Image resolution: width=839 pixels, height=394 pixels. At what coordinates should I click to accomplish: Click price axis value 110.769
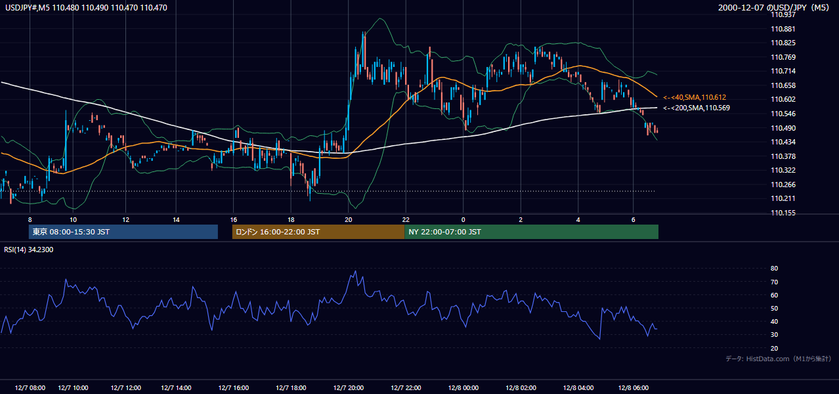click(783, 57)
